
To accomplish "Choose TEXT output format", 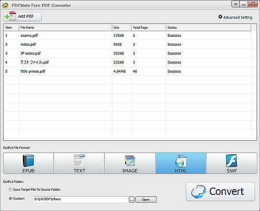I will pos(79,163).
